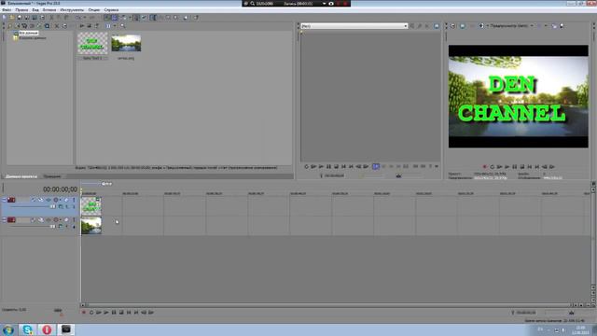
Task: Toggle Enable Snapping in the main toolbar
Action: tap(106, 17)
